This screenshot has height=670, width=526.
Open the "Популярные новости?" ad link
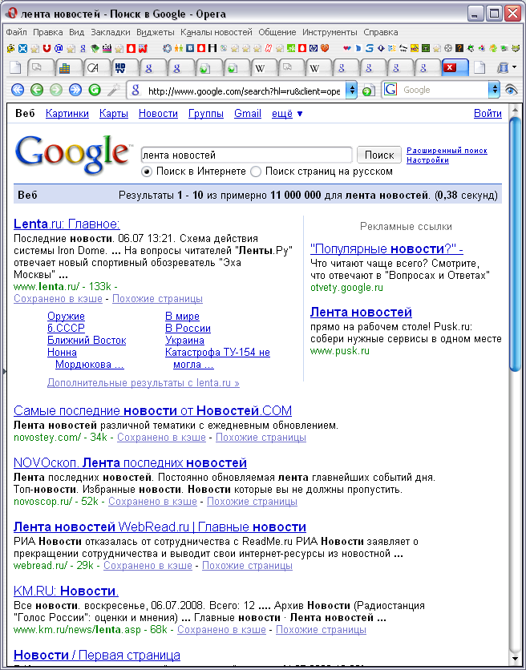click(x=386, y=248)
